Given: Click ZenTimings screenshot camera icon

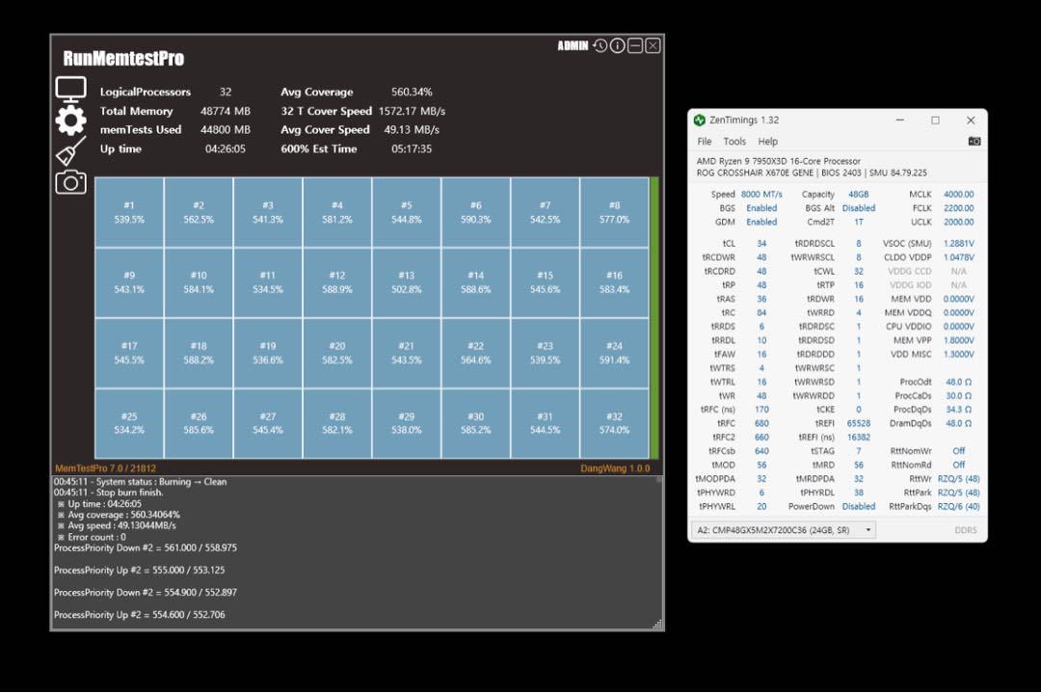Looking at the screenshot, I should pos(974,141).
